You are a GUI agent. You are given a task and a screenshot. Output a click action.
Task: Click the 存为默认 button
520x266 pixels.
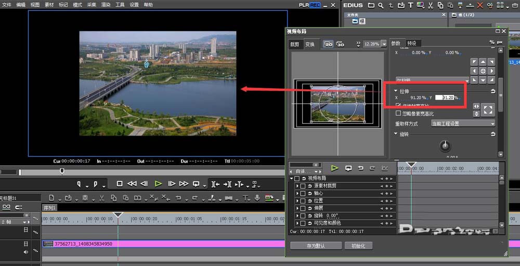[316, 246]
